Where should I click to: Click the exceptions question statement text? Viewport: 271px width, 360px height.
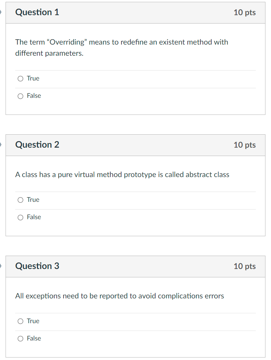pos(120,296)
